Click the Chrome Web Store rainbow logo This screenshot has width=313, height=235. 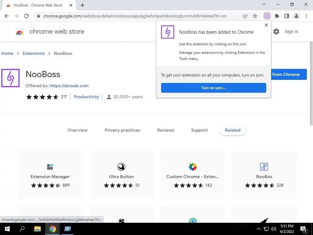point(20,32)
